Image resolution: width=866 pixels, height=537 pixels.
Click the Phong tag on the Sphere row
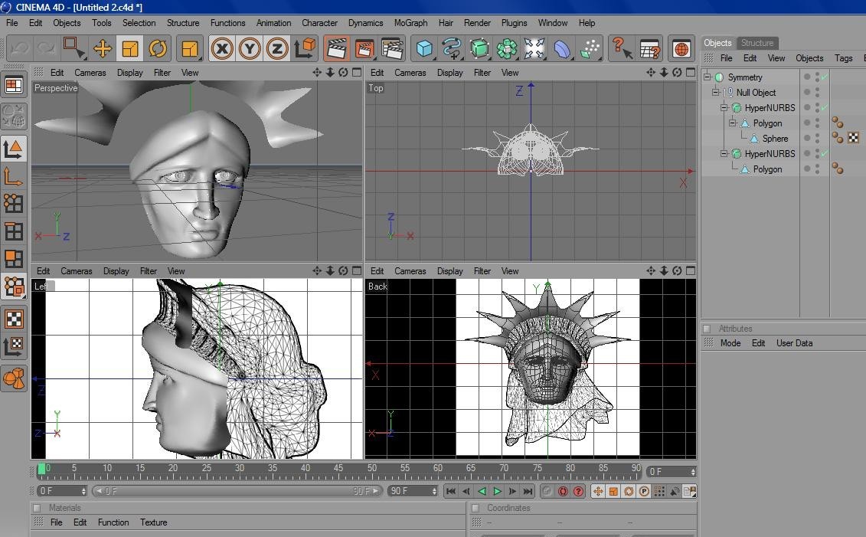tap(837, 138)
